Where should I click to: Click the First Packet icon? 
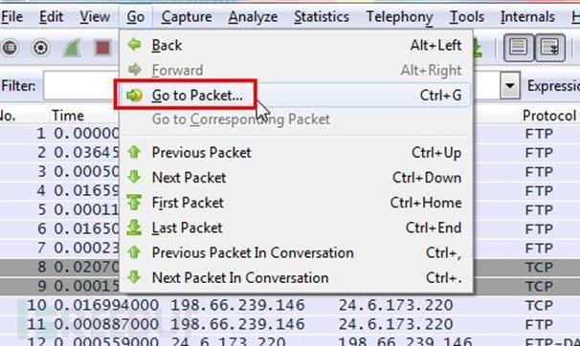[x=134, y=203]
